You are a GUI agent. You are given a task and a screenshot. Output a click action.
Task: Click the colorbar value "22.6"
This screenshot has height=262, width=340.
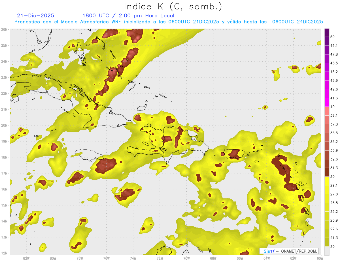(x=334, y=229)
